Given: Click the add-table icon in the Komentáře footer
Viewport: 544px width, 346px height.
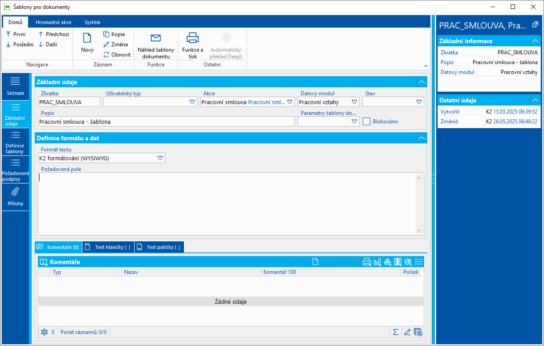Looking at the screenshot, I should pos(418,332).
